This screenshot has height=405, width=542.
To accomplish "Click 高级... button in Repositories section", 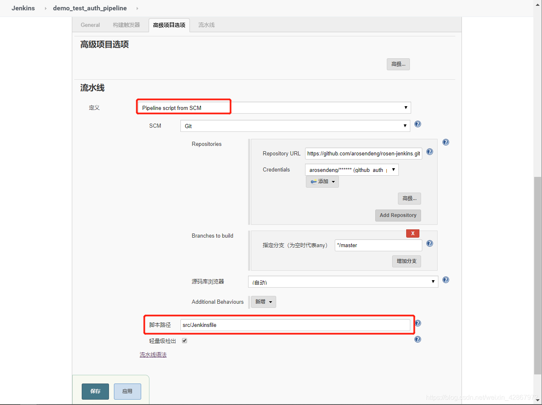I will coord(409,198).
